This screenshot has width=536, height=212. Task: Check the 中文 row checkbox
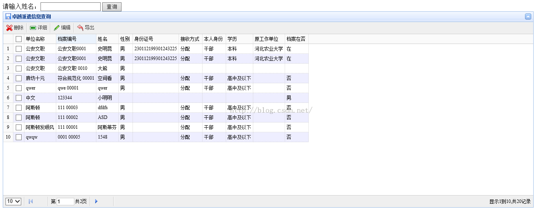coord(18,98)
